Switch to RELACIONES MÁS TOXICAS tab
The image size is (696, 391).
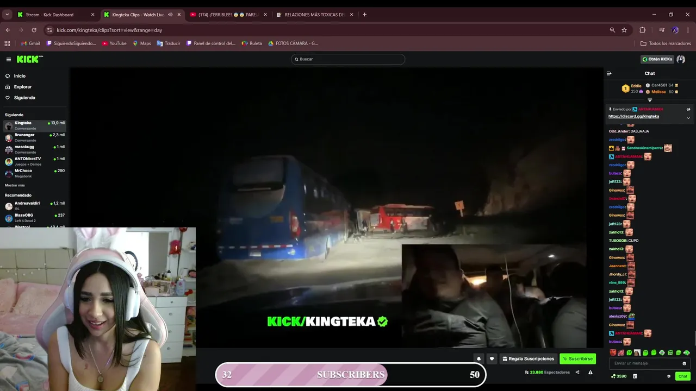[x=315, y=15]
